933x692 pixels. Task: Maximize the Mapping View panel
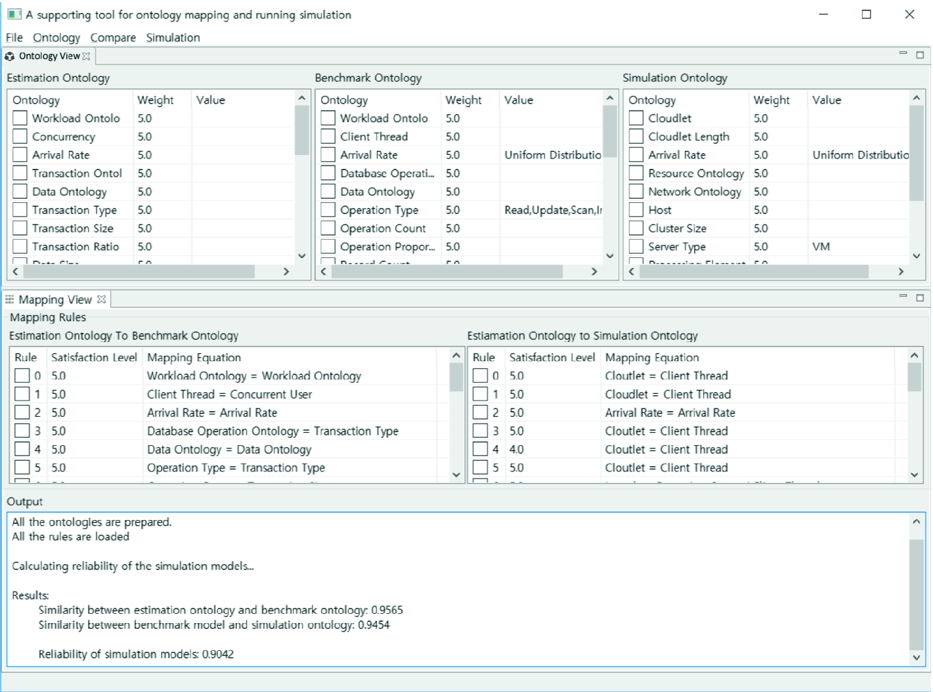[920, 298]
